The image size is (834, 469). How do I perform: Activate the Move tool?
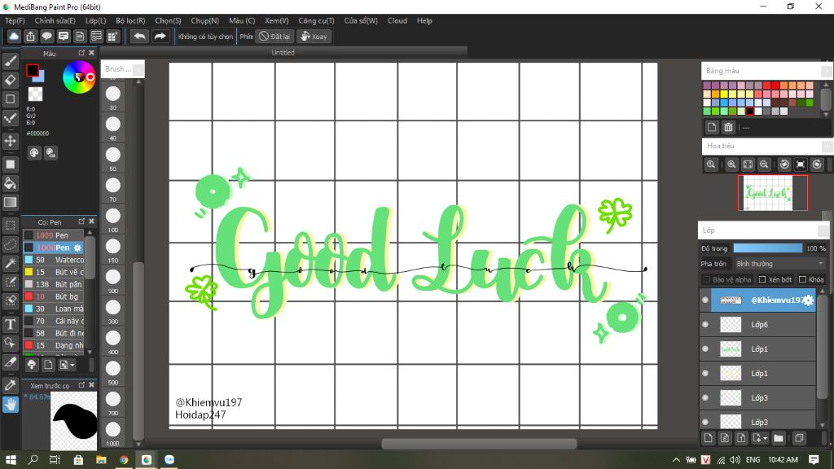click(10, 141)
